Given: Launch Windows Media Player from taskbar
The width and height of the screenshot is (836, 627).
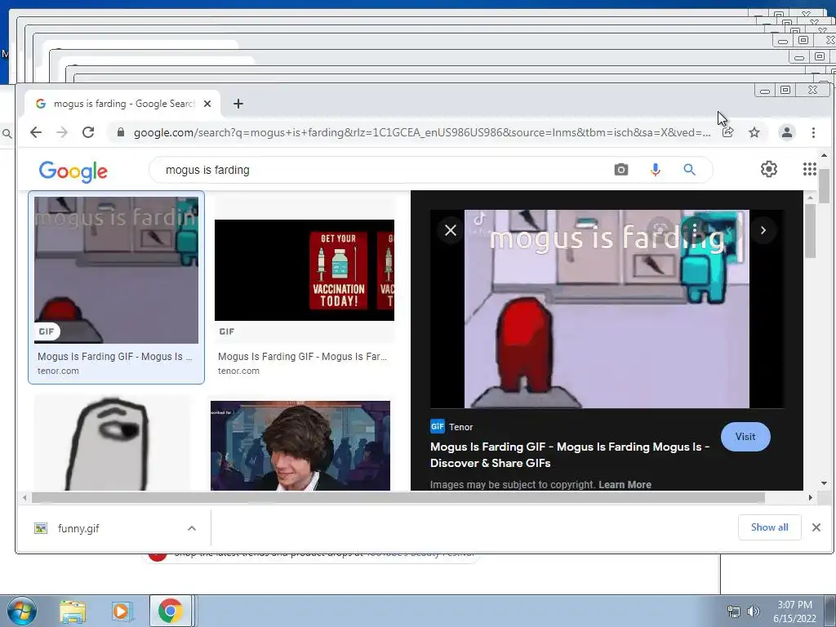Looking at the screenshot, I should point(122,611).
